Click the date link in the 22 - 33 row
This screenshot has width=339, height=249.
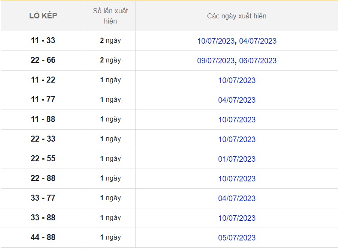coord(237,139)
